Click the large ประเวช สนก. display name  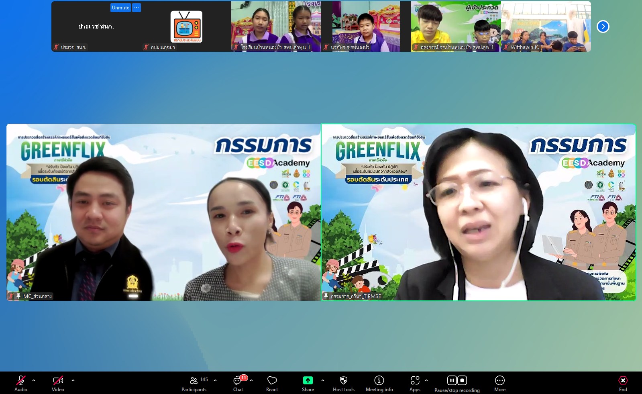(x=96, y=27)
